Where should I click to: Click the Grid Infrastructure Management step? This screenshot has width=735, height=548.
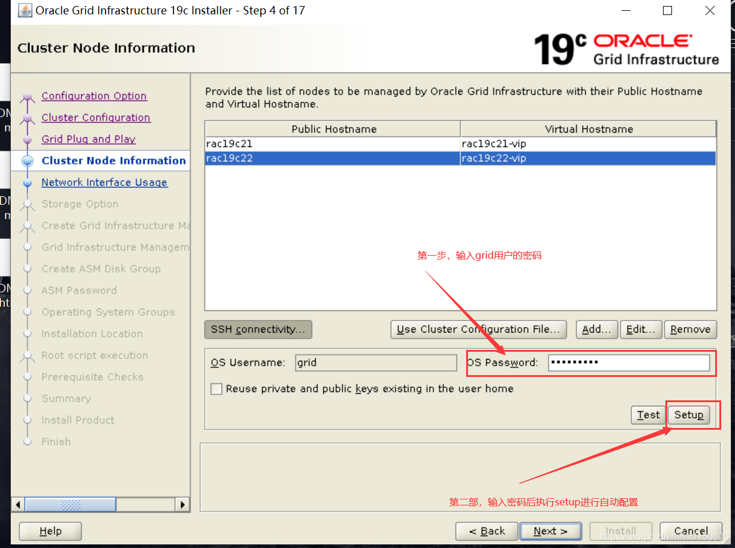tap(115, 247)
